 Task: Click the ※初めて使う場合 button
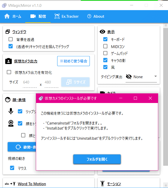[74, 61]
